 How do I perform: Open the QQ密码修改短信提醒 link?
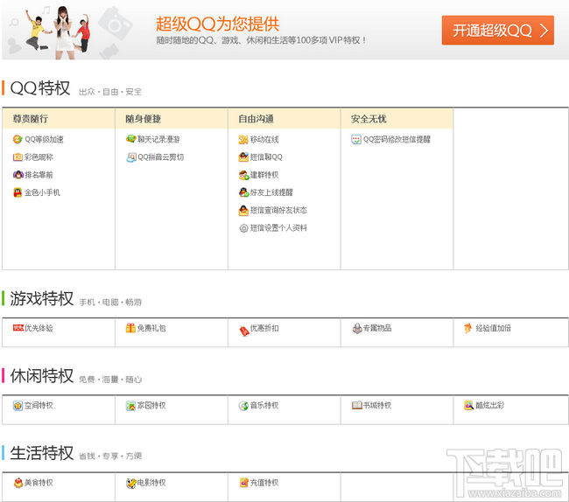pyautogui.click(x=397, y=140)
